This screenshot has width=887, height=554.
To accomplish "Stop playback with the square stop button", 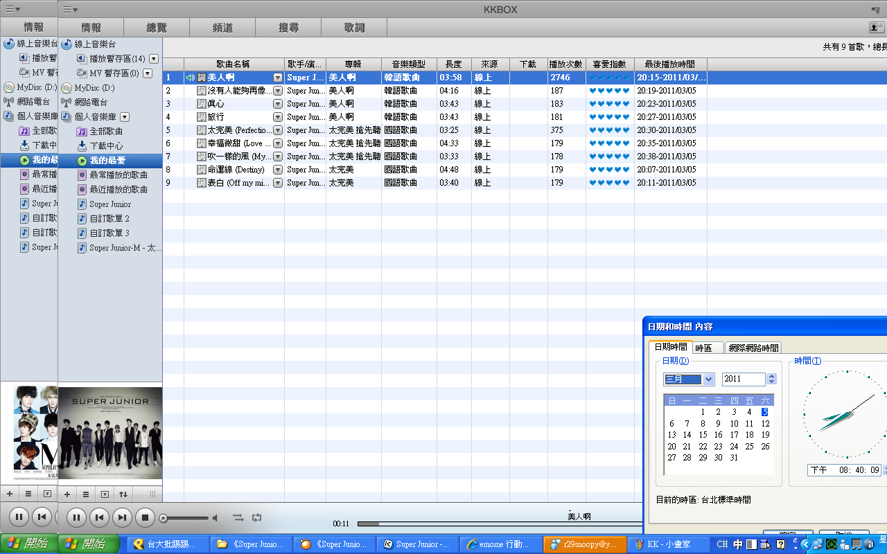I will 145,517.
